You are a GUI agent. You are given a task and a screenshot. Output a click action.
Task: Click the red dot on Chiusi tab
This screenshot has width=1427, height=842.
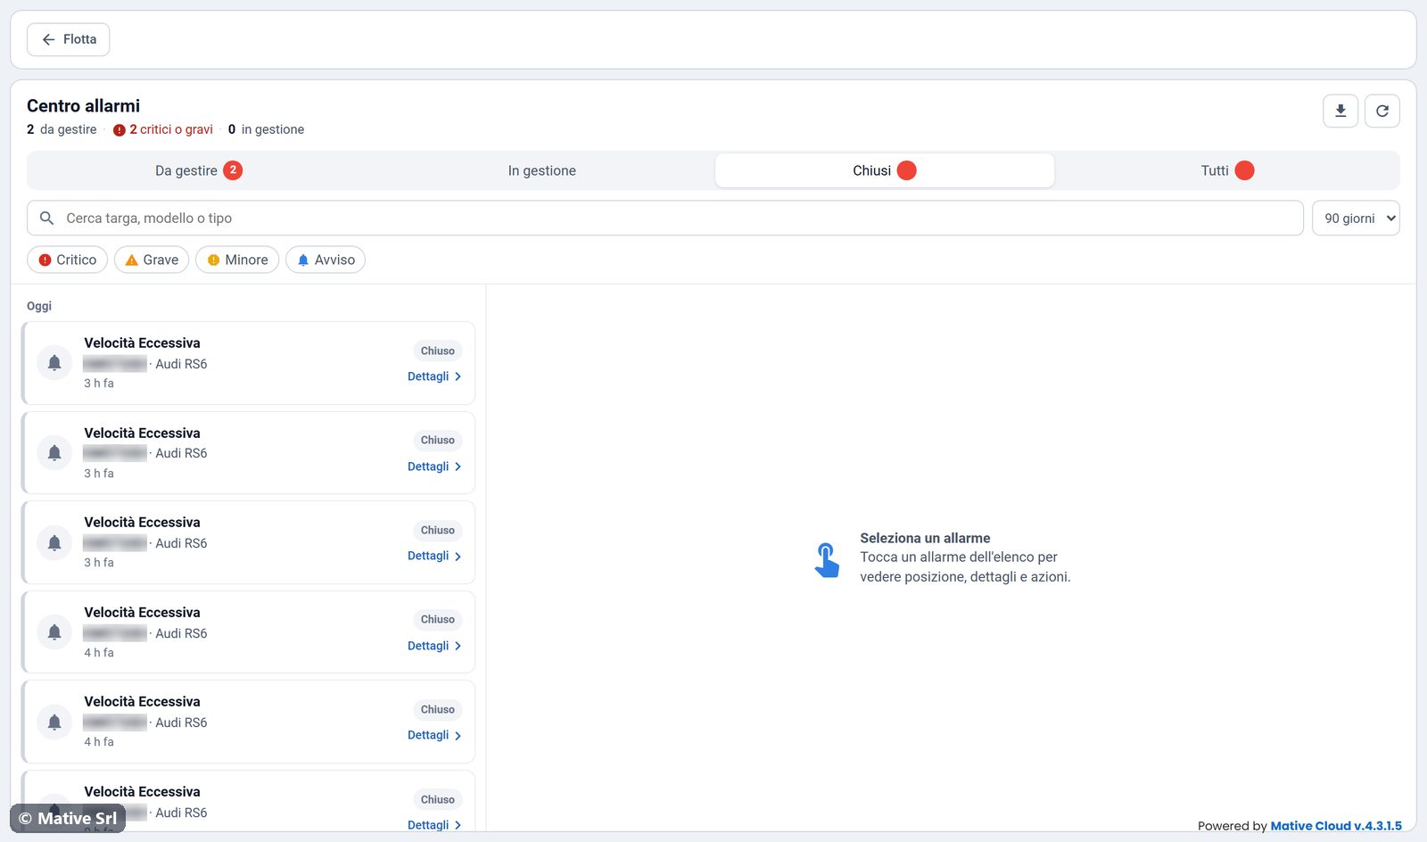click(x=906, y=170)
